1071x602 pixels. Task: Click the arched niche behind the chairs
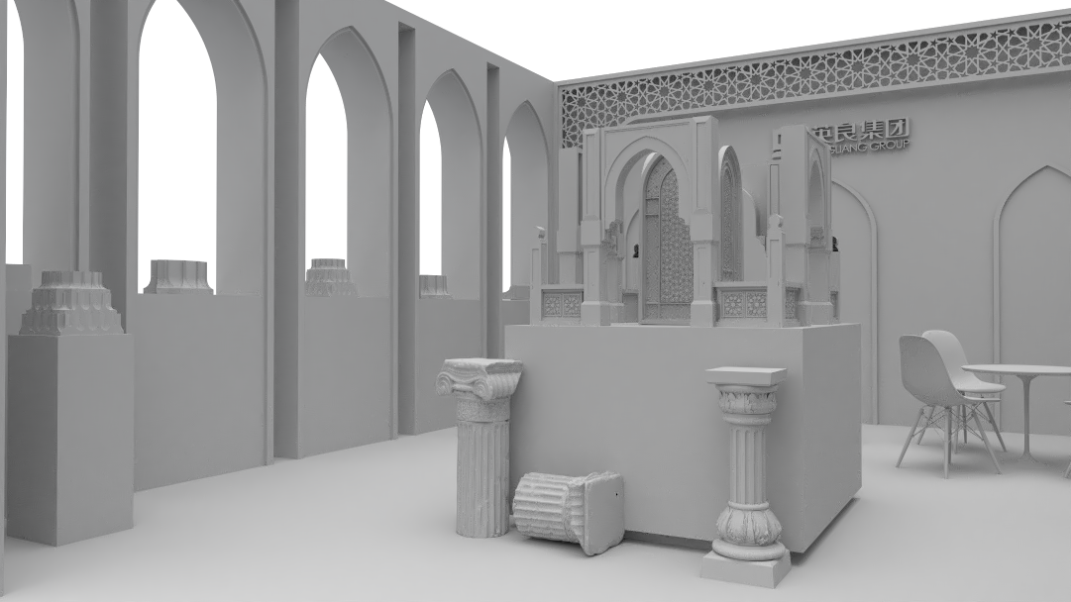click(854, 287)
